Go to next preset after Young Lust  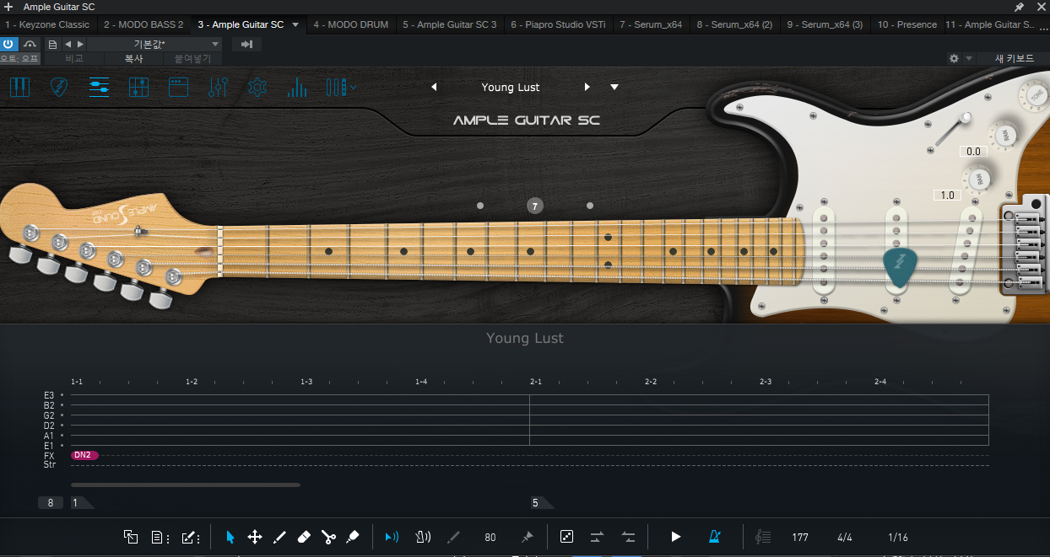coord(587,87)
